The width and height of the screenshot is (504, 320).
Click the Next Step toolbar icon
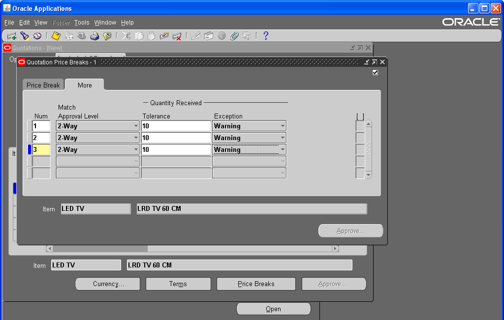click(69, 36)
